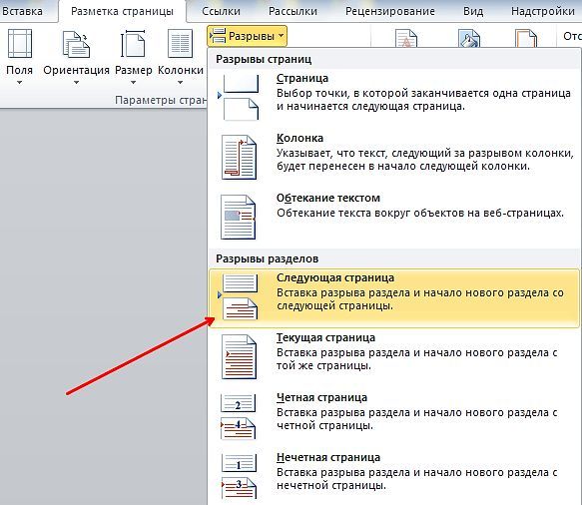Click the Текущая страница section icon

[x=239, y=357]
